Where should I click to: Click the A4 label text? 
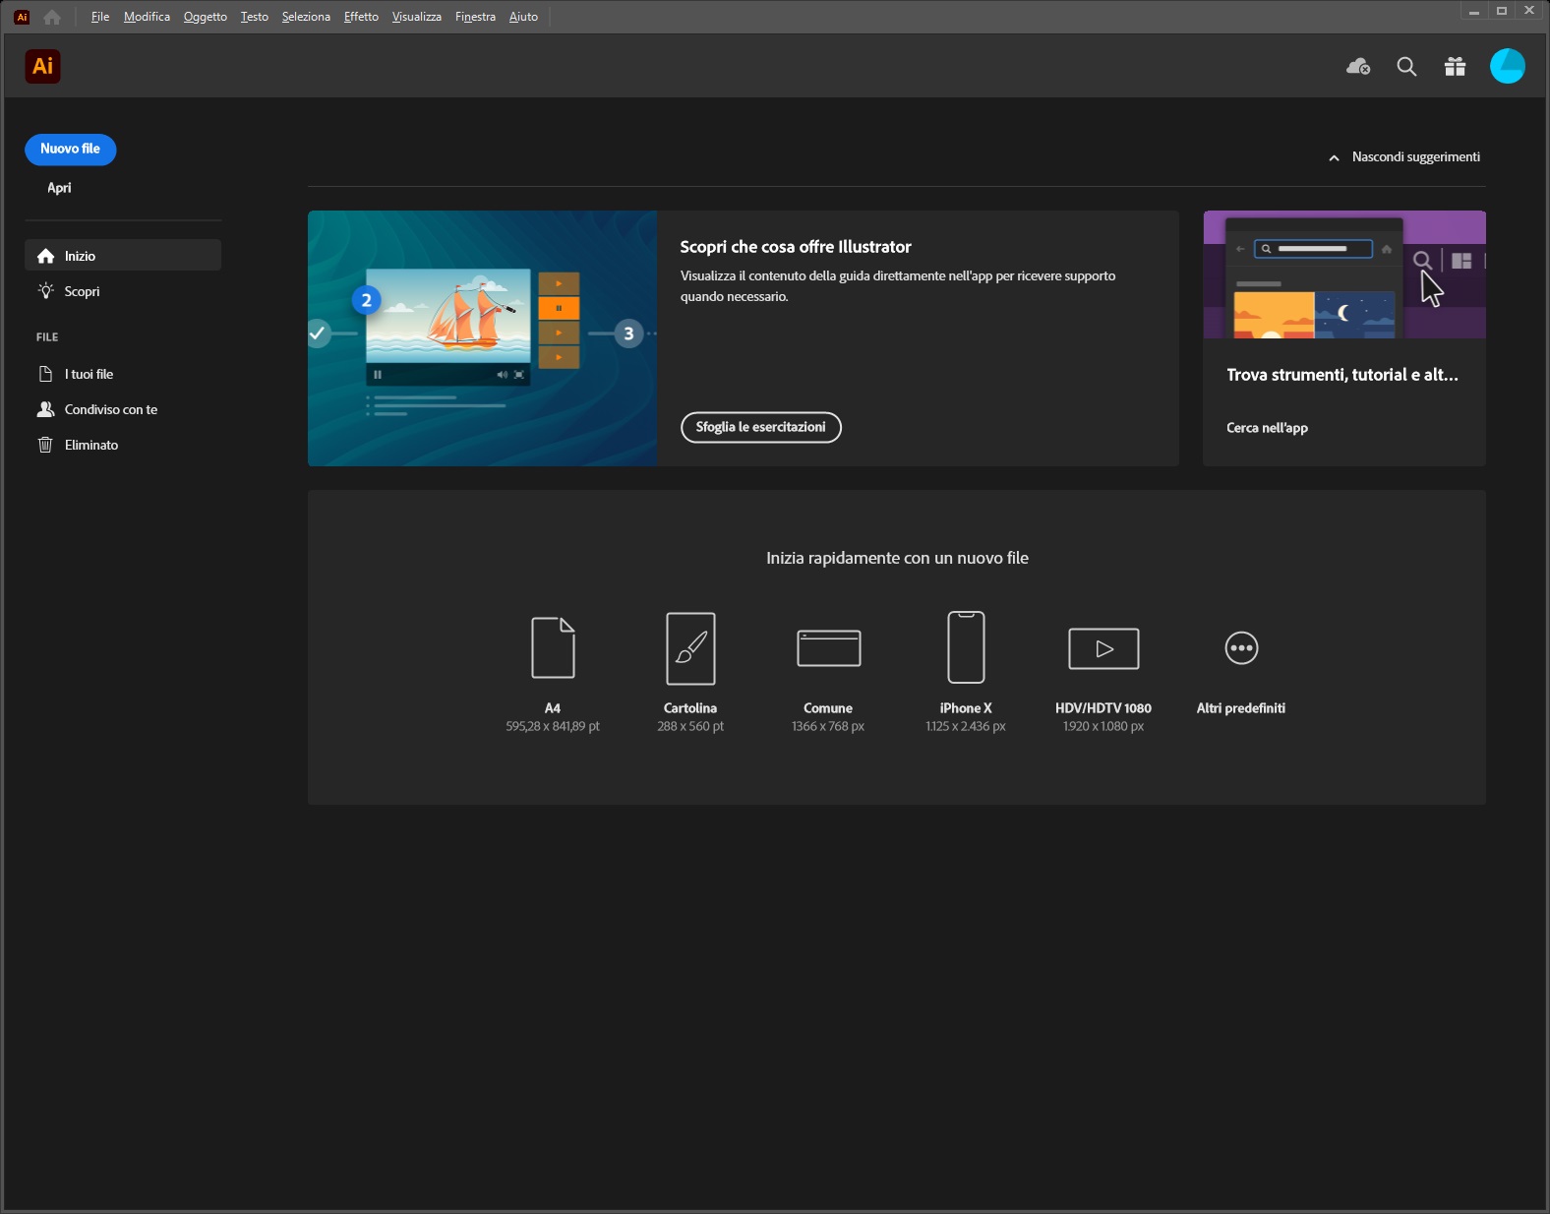pyautogui.click(x=553, y=708)
